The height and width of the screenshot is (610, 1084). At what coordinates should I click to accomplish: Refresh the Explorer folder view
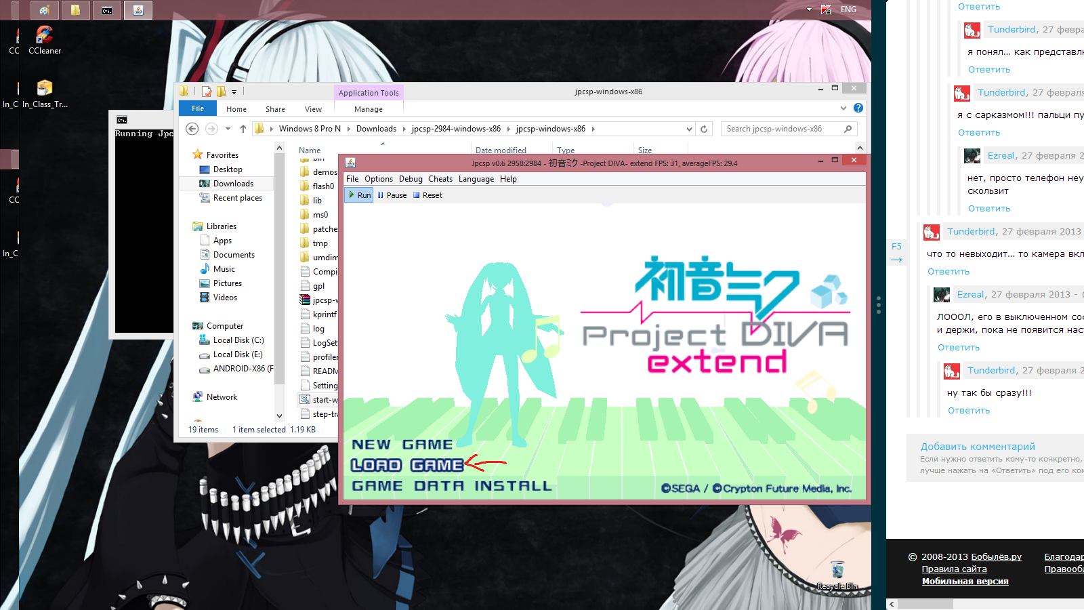coord(704,129)
